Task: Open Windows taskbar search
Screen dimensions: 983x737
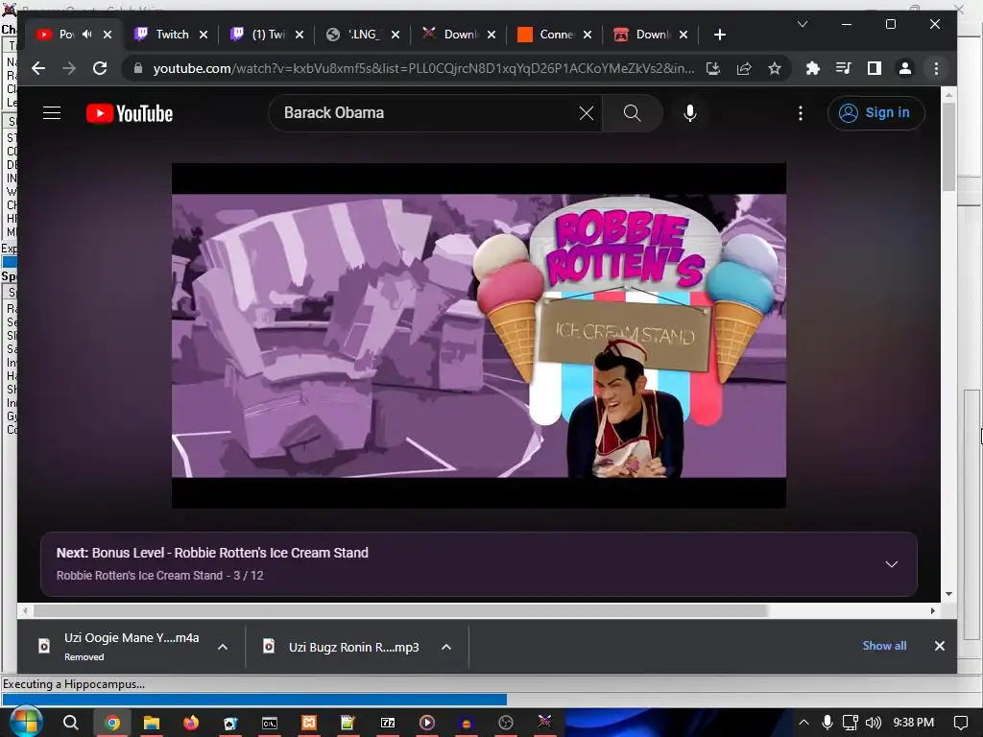Action: pyautogui.click(x=71, y=723)
